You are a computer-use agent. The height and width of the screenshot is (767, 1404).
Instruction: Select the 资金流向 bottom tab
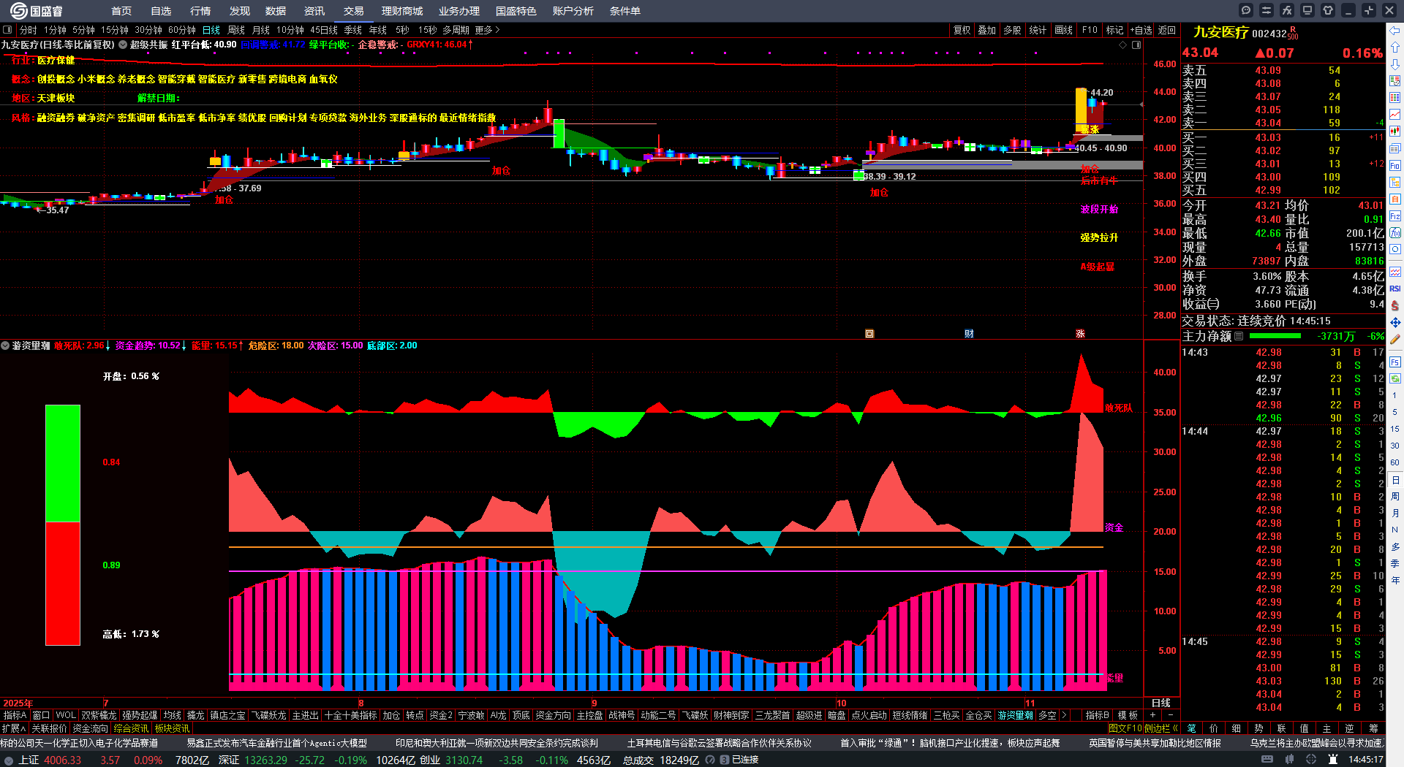90,728
